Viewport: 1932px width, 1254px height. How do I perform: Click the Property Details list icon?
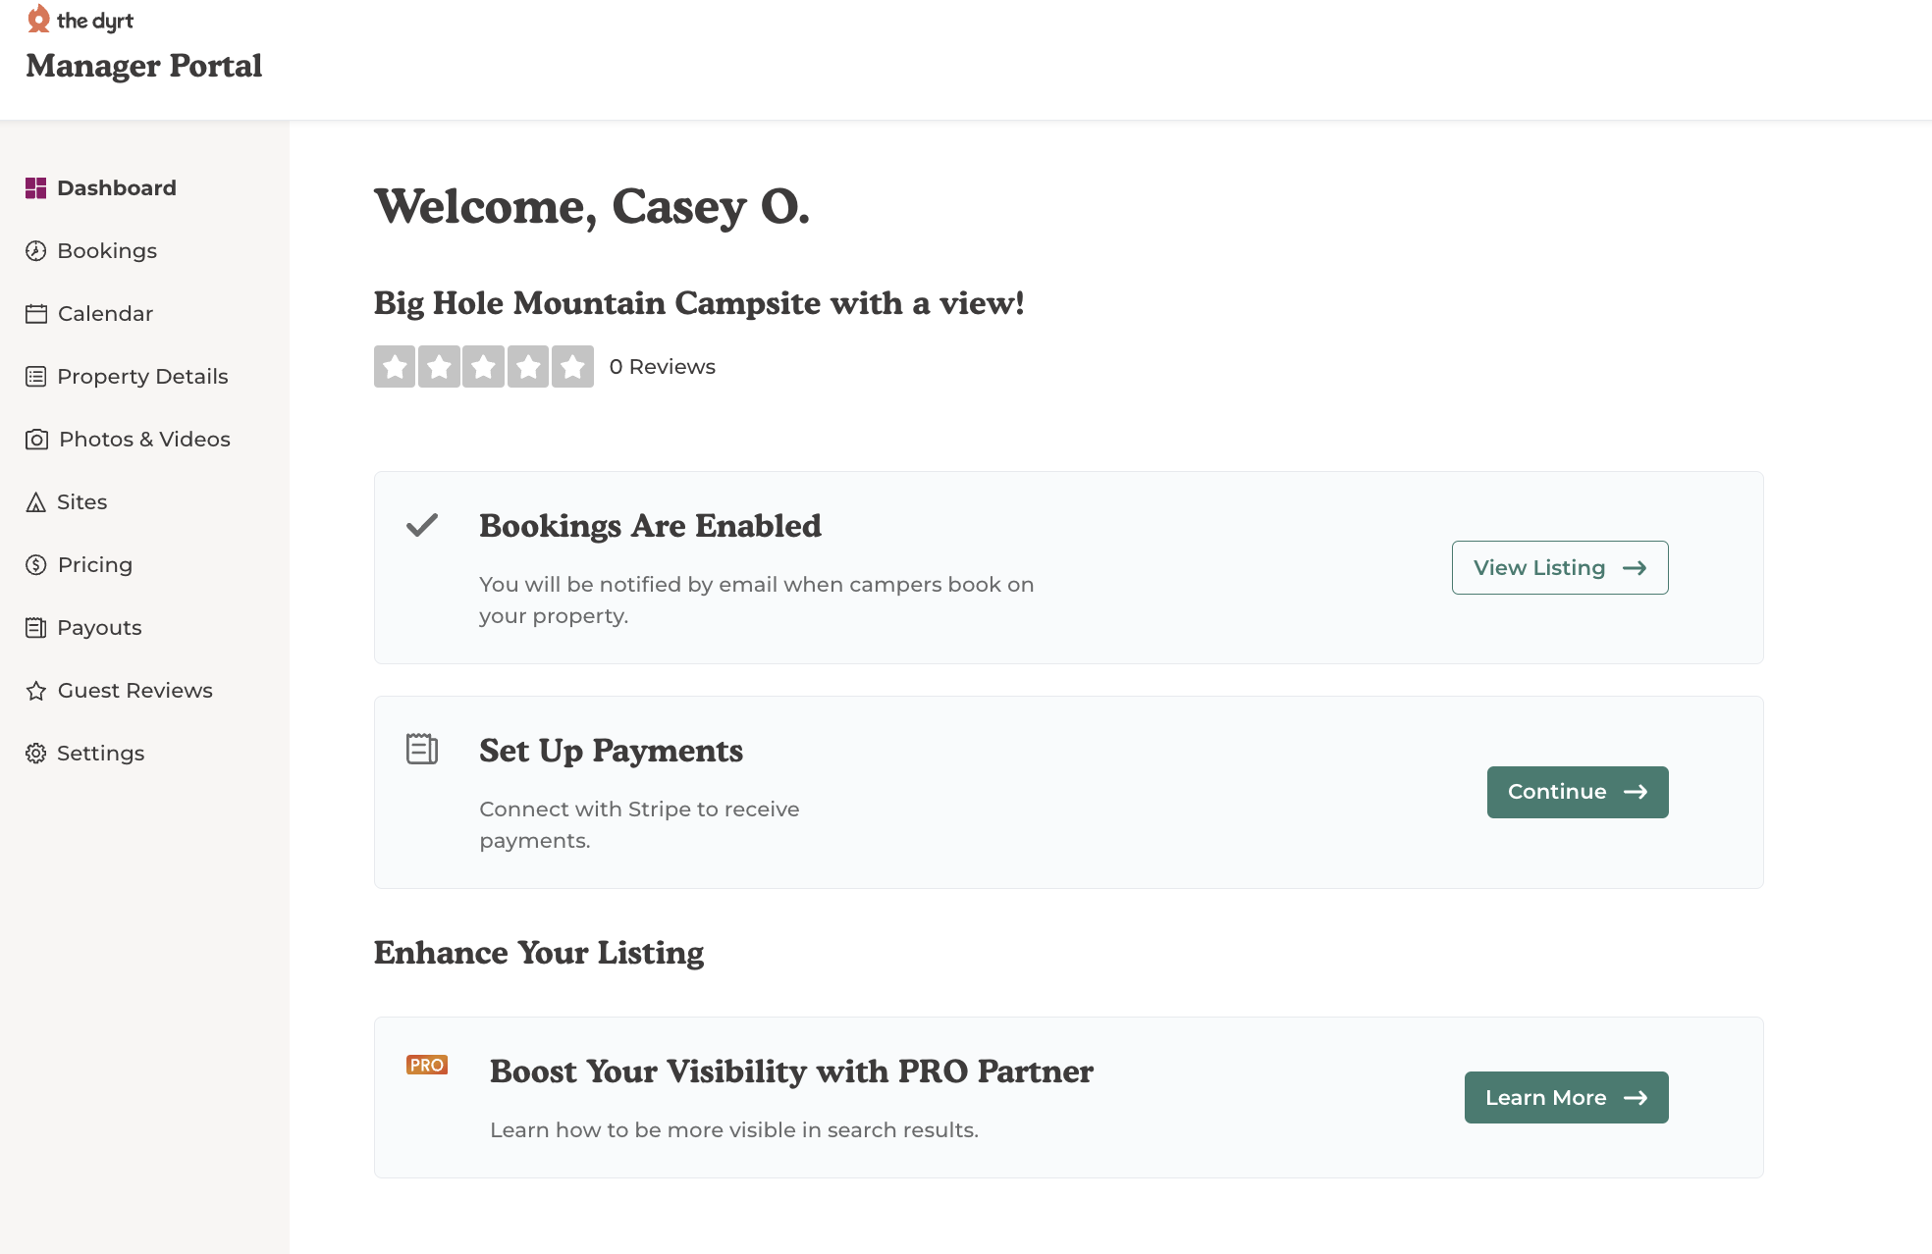click(36, 377)
